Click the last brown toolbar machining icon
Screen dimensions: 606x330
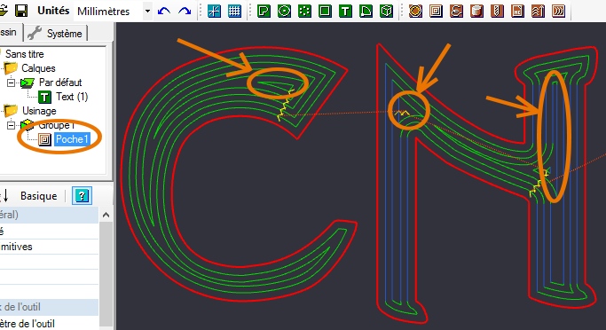tap(558, 11)
